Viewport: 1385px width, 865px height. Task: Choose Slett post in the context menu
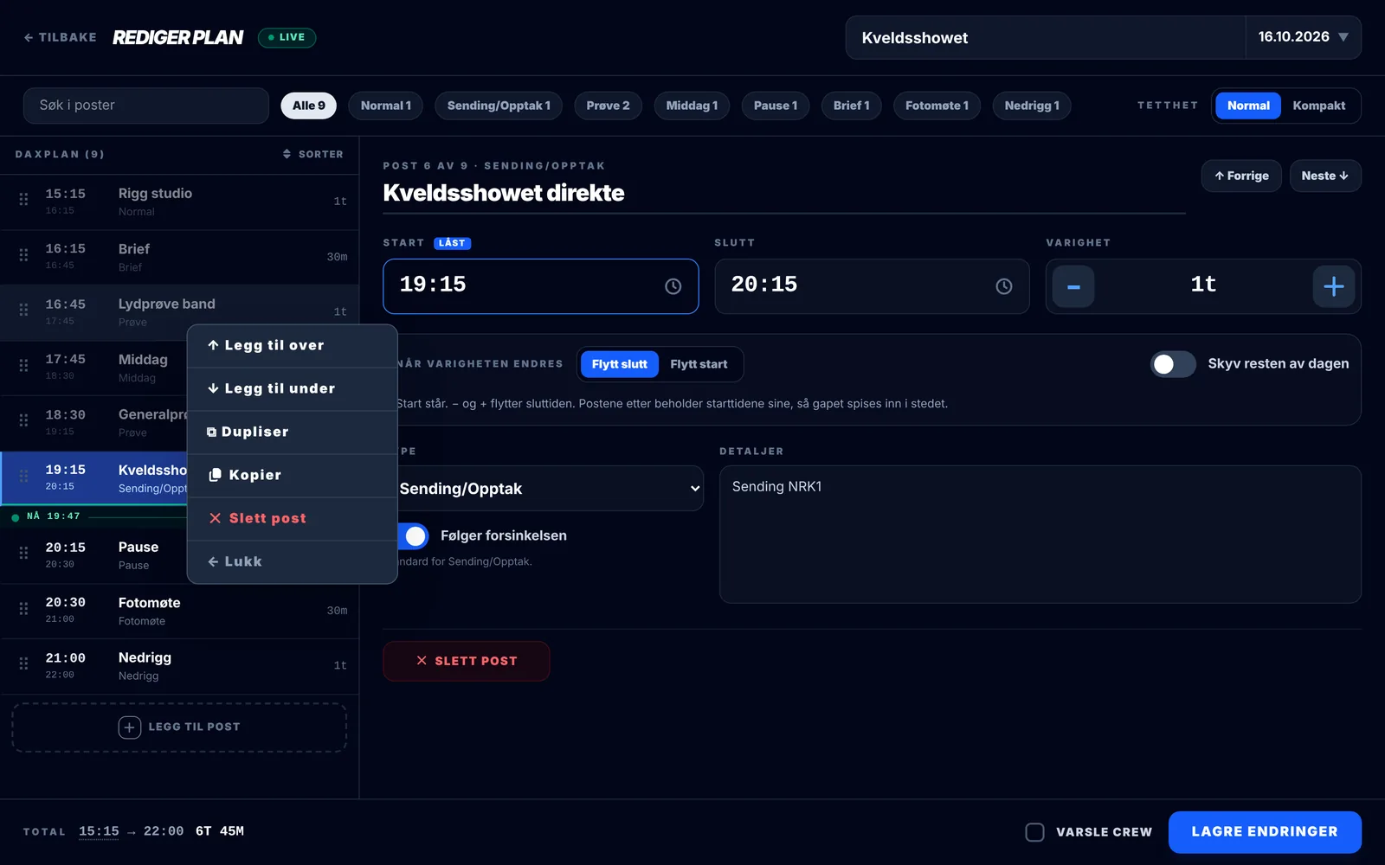pos(293,519)
